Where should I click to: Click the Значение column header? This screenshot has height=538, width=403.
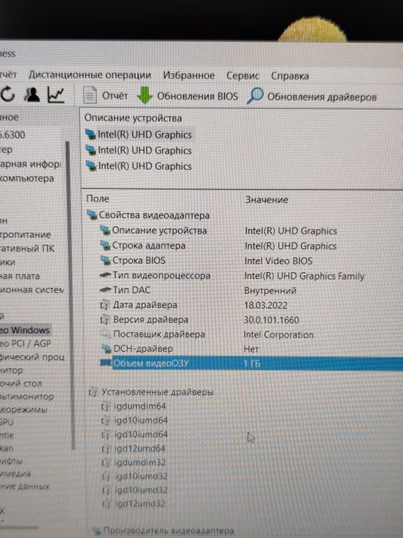pyautogui.click(x=266, y=200)
